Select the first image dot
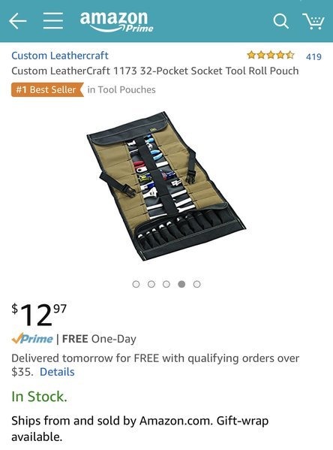 [x=136, y=284]
